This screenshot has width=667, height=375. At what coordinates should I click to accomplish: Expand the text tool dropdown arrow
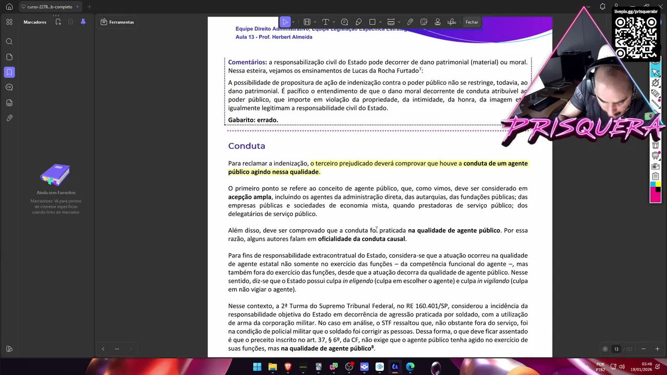click(x=333, y=22)
